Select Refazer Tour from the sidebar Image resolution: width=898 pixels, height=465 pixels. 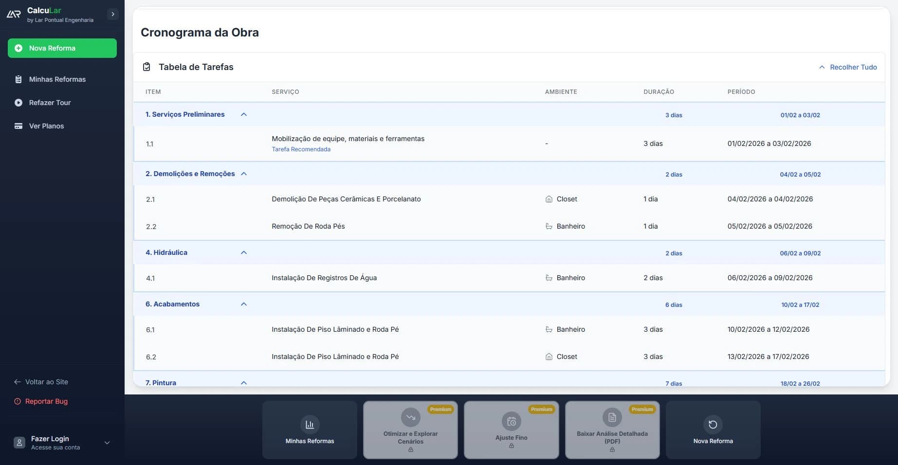50,103
